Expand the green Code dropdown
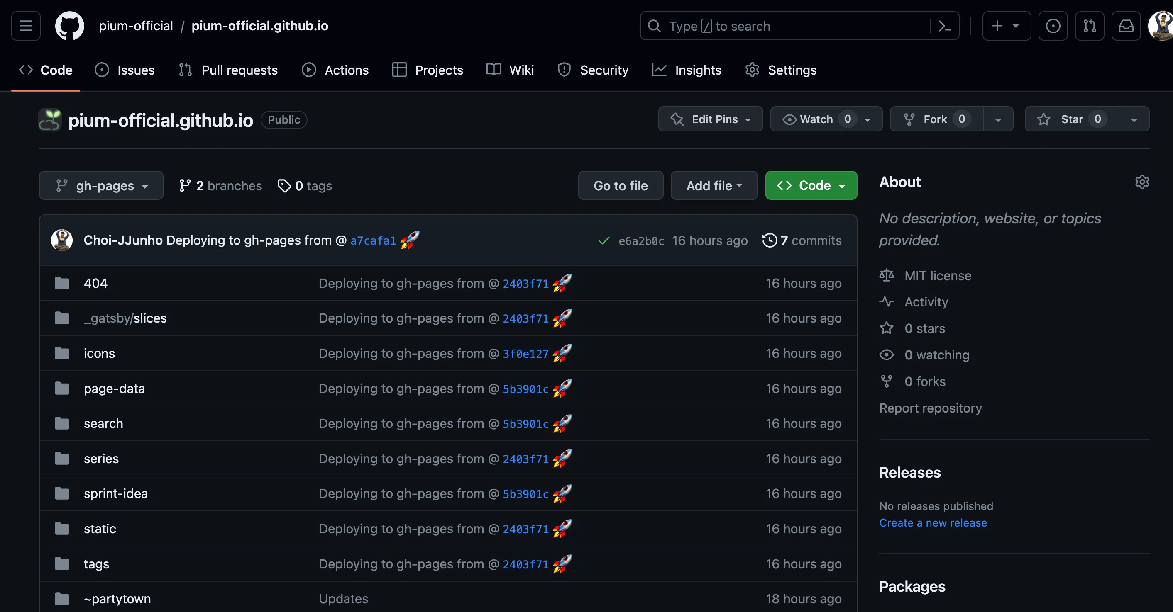The width and height of the screenshot is (1173, 612). (811, 186)
